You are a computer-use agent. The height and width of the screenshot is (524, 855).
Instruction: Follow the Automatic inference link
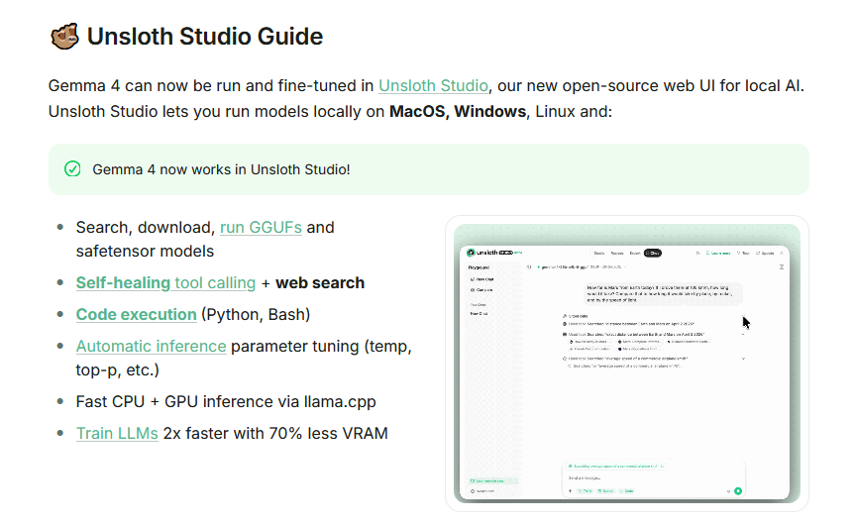pos(151,347)
